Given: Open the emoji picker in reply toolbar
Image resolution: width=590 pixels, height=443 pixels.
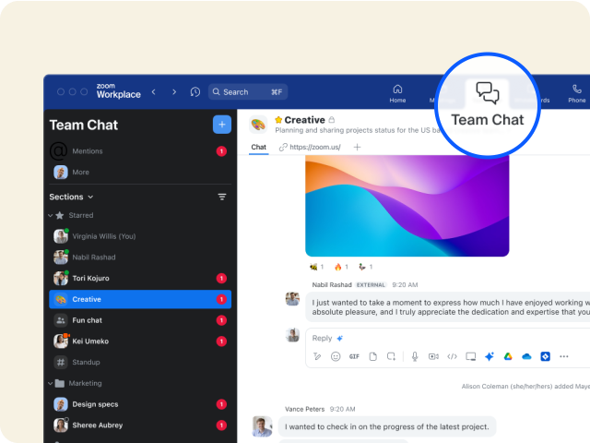Looking at the screenshot, I should click(x=336, y=356).
